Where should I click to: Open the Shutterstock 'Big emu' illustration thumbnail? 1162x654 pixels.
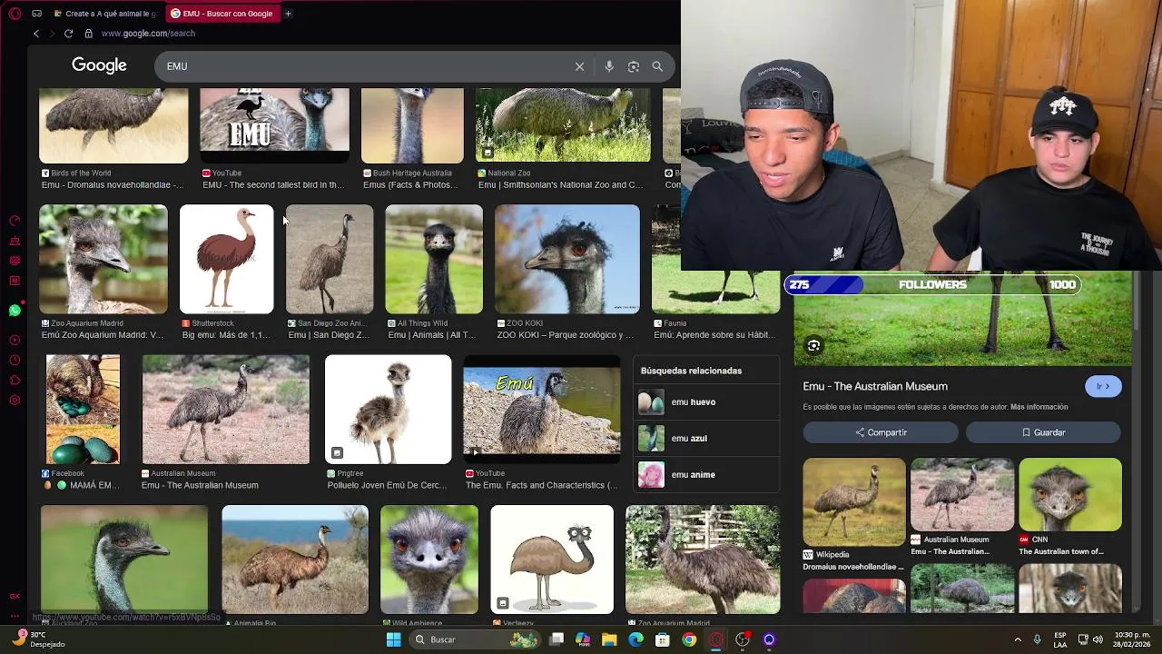(226, 259)
